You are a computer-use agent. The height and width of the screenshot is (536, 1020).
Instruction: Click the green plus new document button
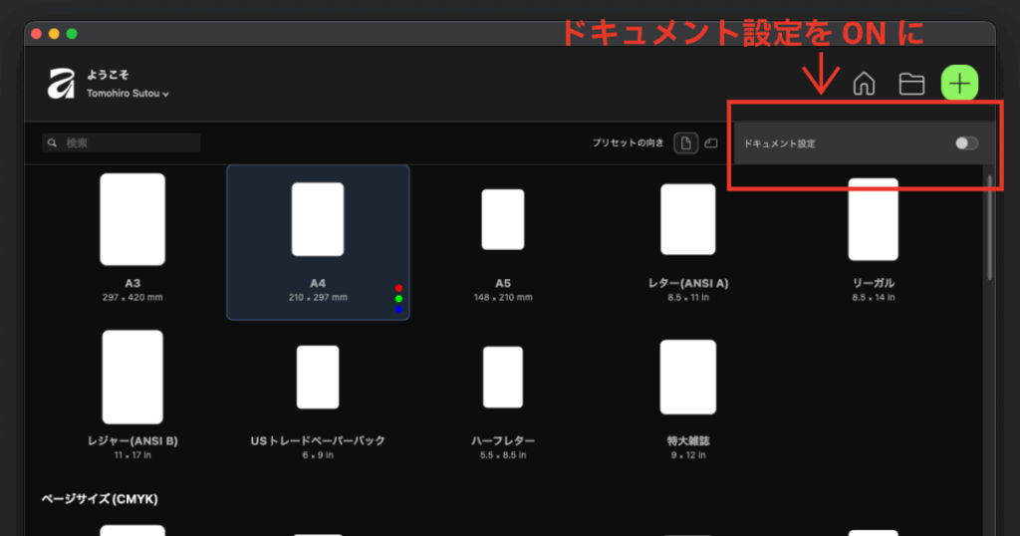959,84
